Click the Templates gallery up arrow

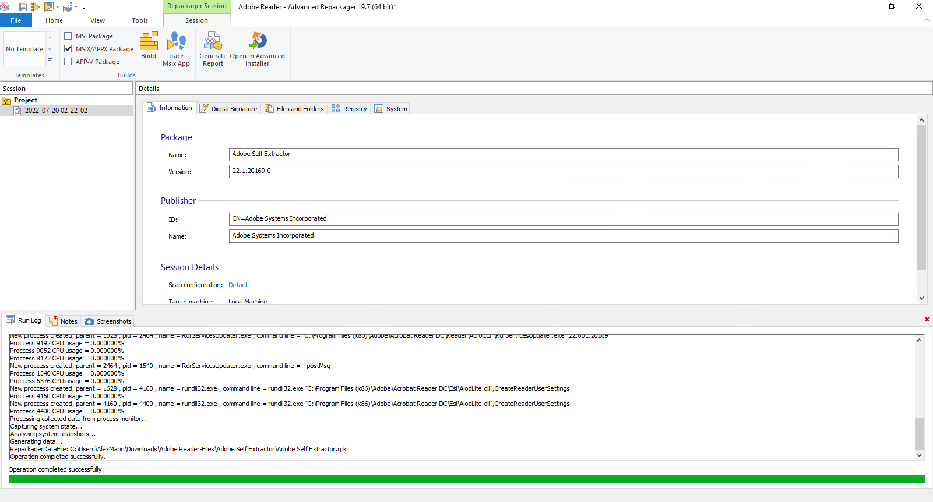[50, 38]
